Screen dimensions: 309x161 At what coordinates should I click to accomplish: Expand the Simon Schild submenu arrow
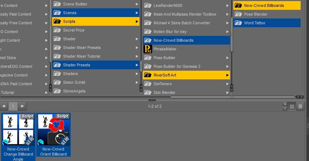pyautogui.click(x=137, y=82)
